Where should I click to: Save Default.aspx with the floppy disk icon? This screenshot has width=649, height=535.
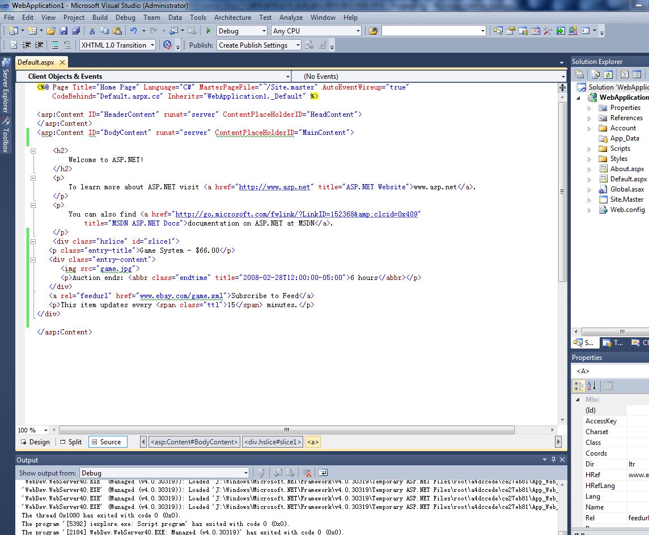[63, 31]
